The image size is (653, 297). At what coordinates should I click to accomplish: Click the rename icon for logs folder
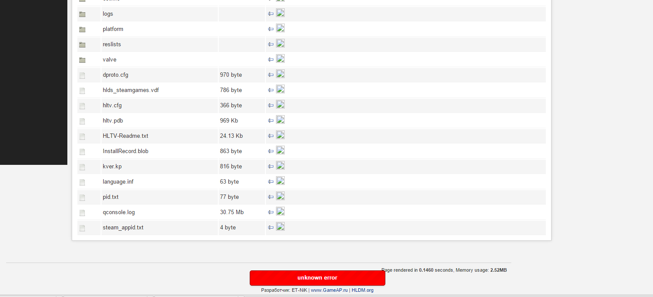point(271,14)
